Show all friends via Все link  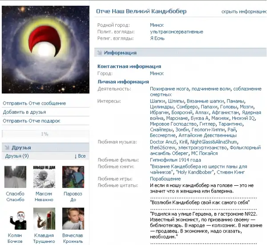81,156
